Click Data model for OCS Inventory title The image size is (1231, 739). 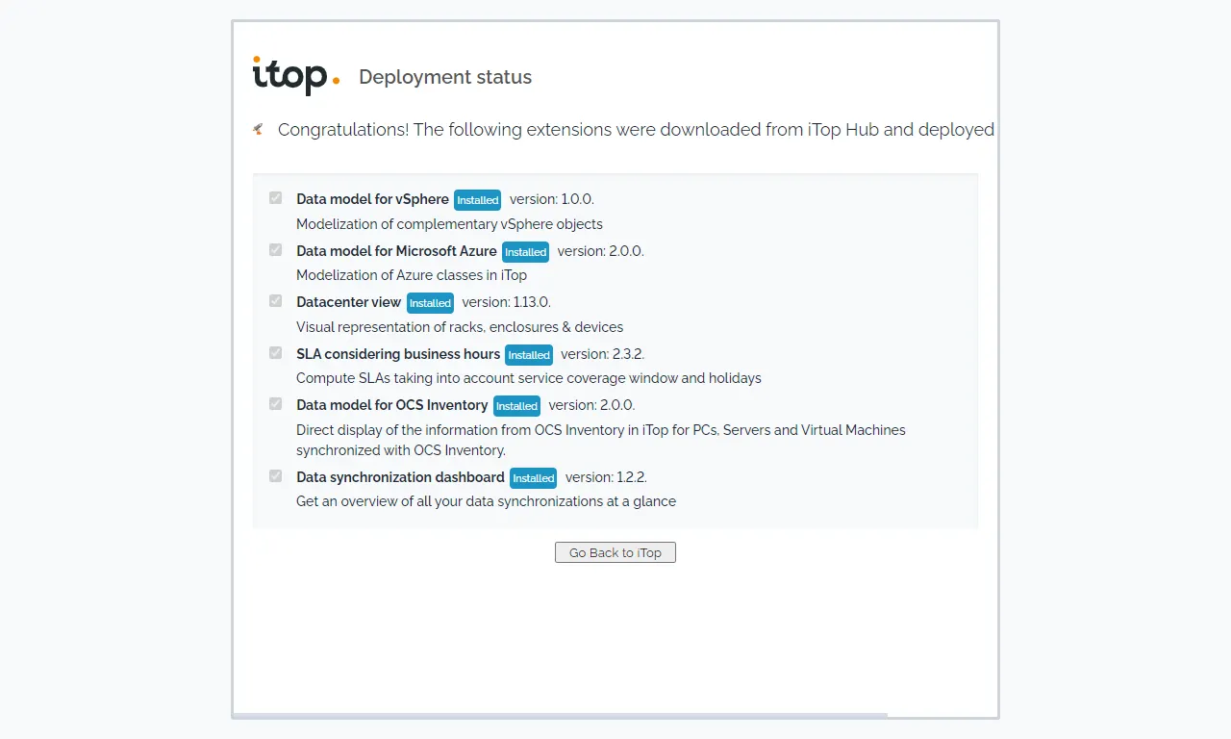click(x=392, y=405)
